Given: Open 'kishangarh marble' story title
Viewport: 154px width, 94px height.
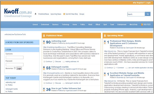Looking at the screenshot, I should tap(60, 67).
